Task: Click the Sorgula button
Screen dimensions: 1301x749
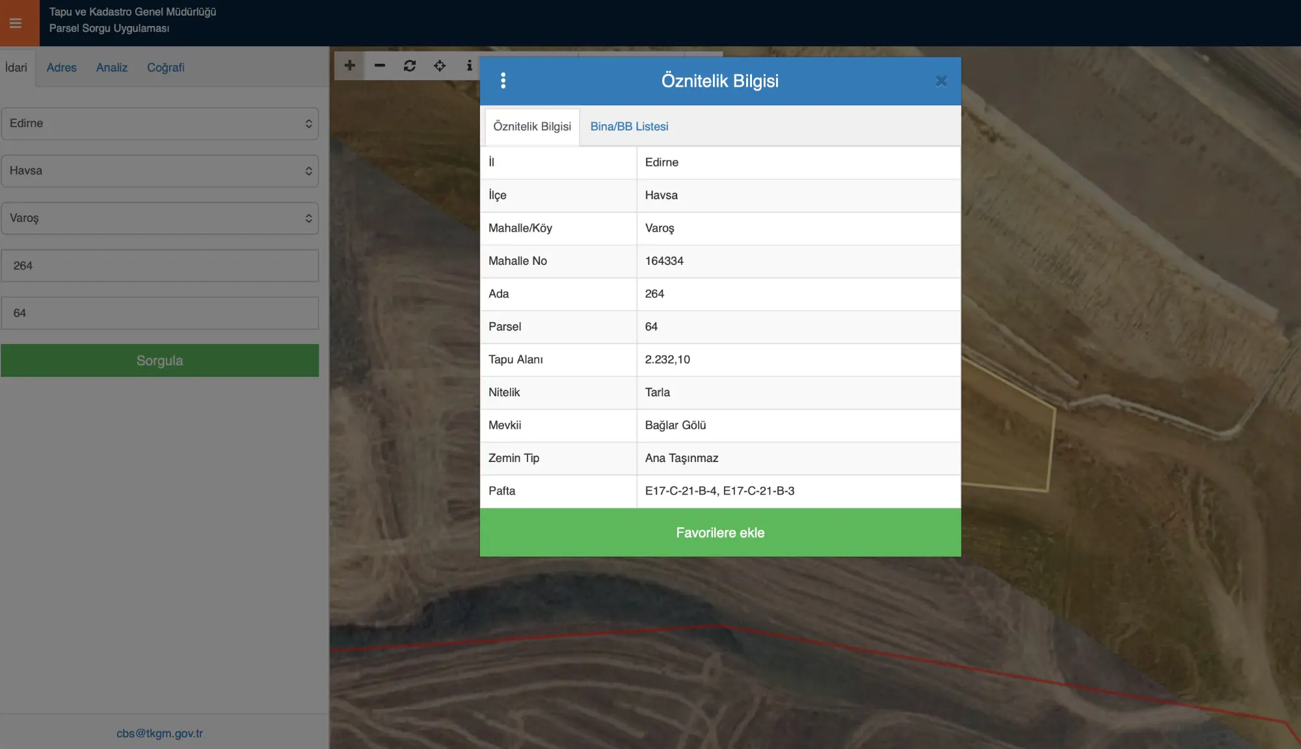Action: coord(160,361)
